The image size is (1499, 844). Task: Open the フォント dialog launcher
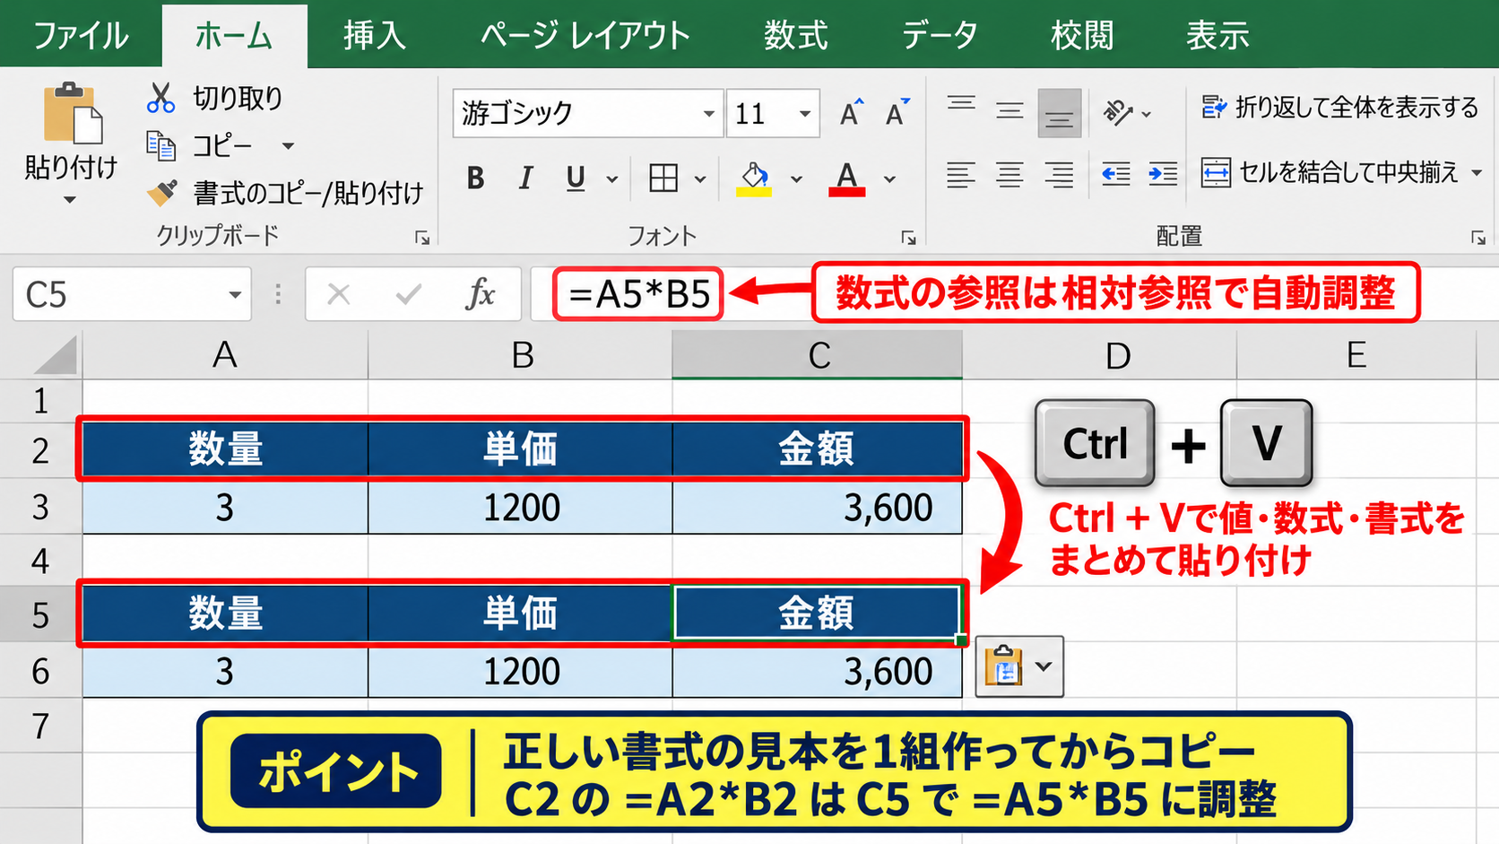pos(908,238)
